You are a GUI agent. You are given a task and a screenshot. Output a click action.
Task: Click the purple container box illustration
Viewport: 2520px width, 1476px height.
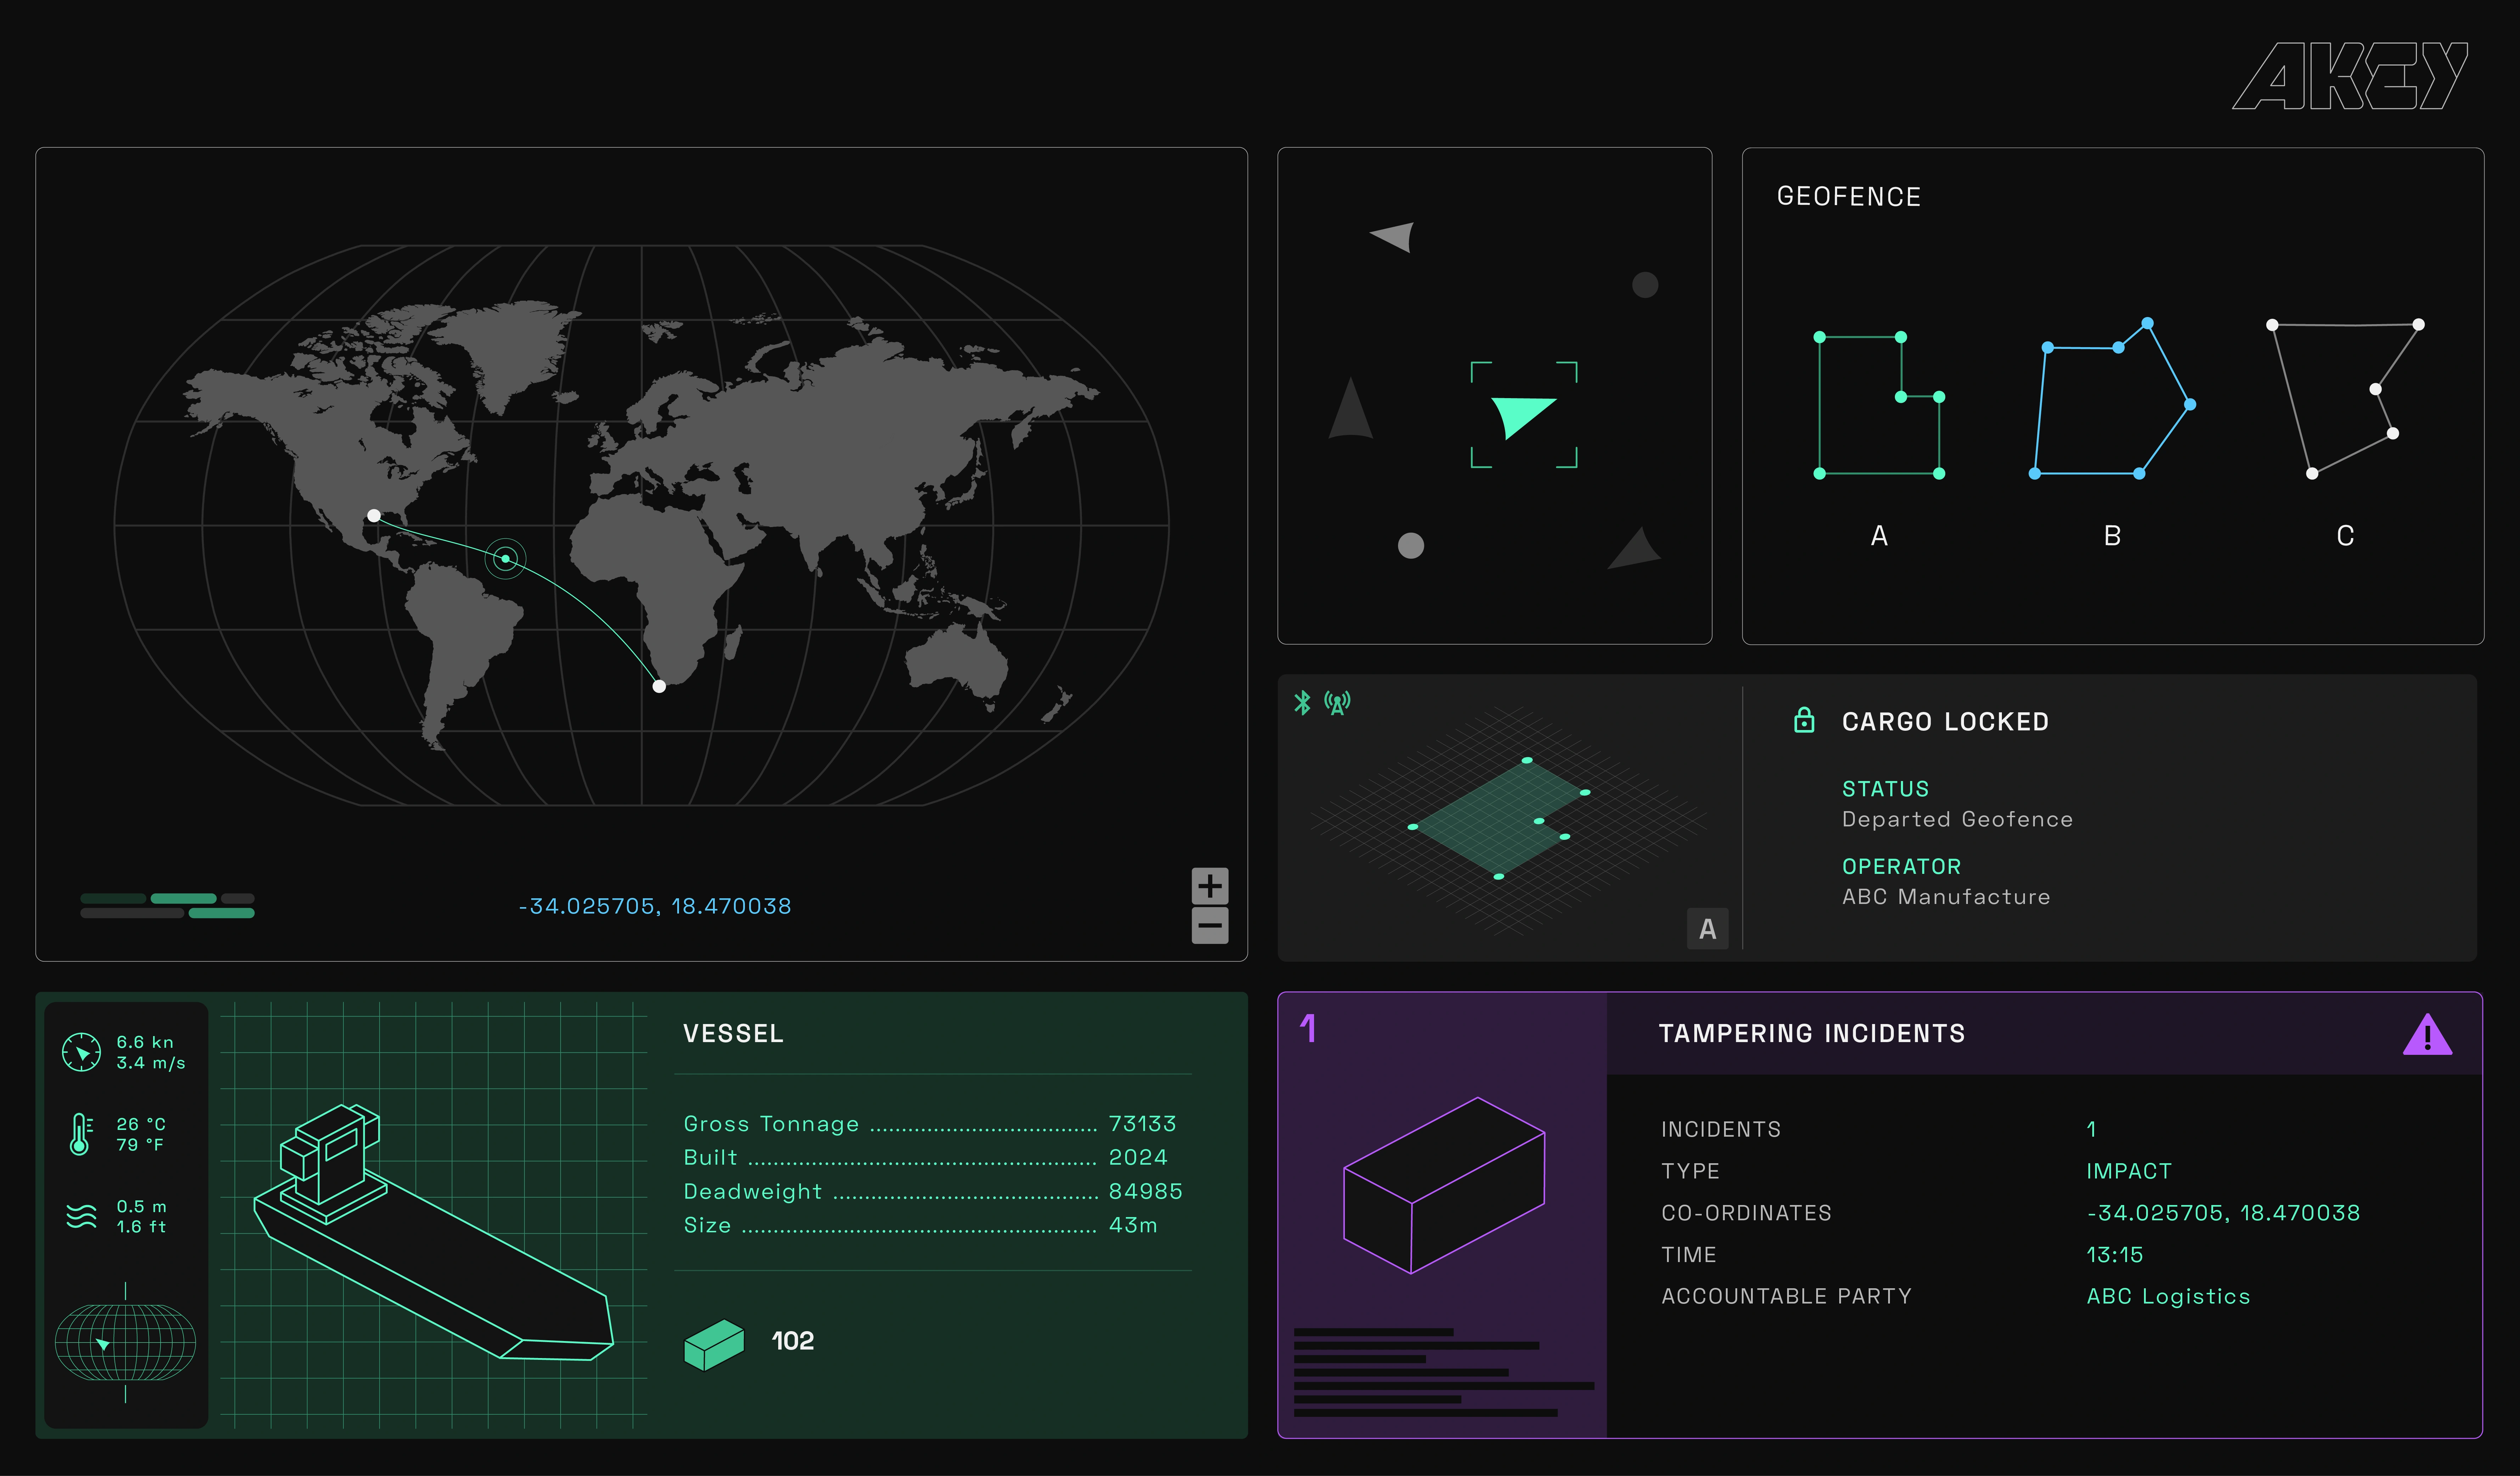point(1444,1185)
